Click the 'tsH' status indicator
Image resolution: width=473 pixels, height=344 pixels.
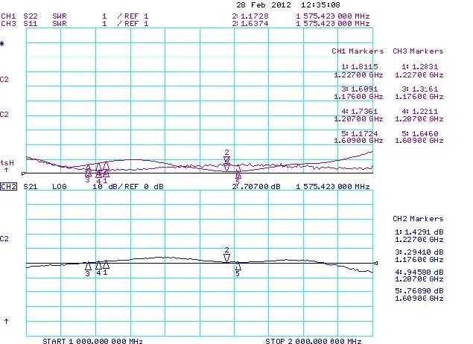click(x=7, y=163)
